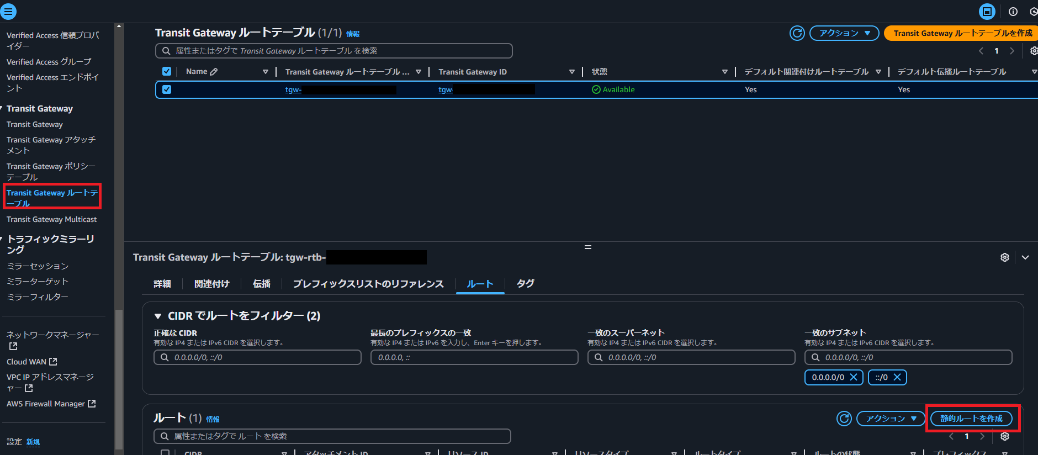Sort by Transit Gateway ID column

point(572,72)
